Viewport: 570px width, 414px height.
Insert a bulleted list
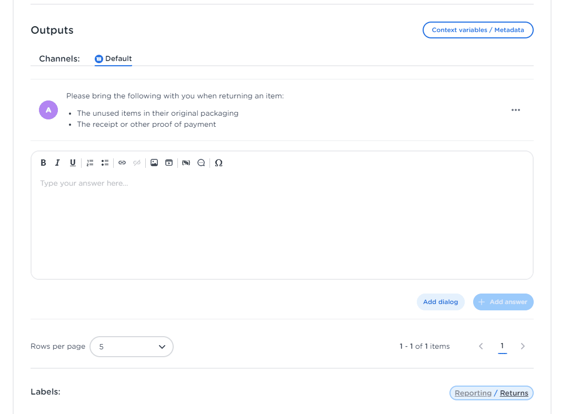(105, 163)
